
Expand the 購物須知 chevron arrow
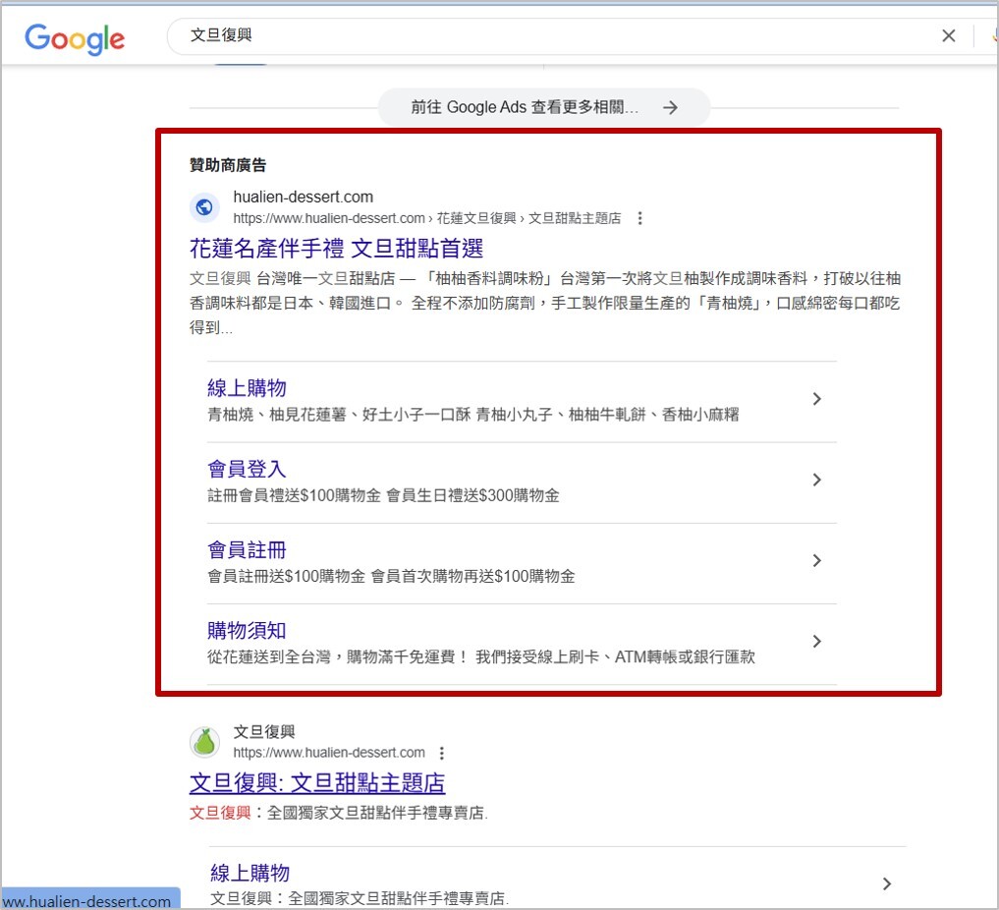816,641
